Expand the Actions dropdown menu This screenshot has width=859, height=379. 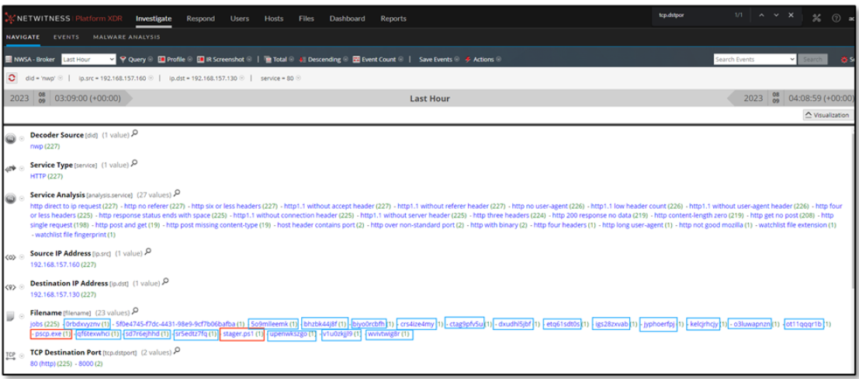[x=483, y=59]
